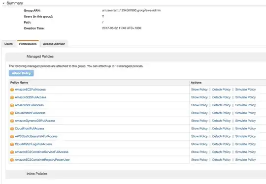Detach Policy for AmazonEC2ContainerRegistryPowerUser
The height and width of the screenshot is (184, 266).
point(221,159)
